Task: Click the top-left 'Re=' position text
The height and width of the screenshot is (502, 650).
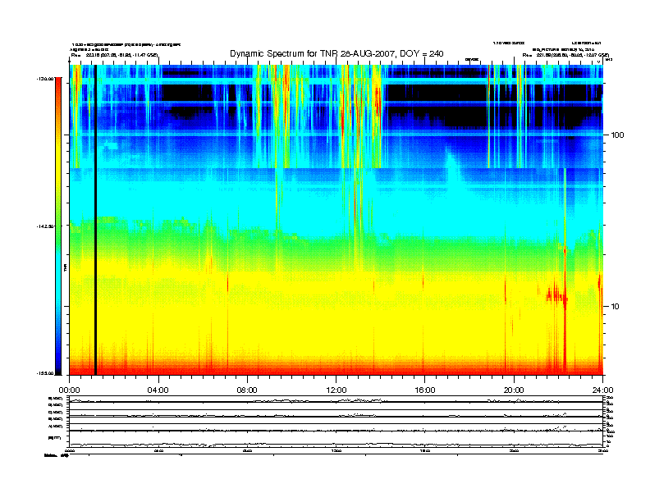Action: (x=114, y=55)
